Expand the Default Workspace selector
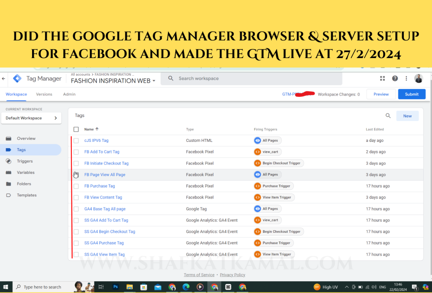Image resolution: width=432 pixels, height=293 pixels. click(31, 118)
